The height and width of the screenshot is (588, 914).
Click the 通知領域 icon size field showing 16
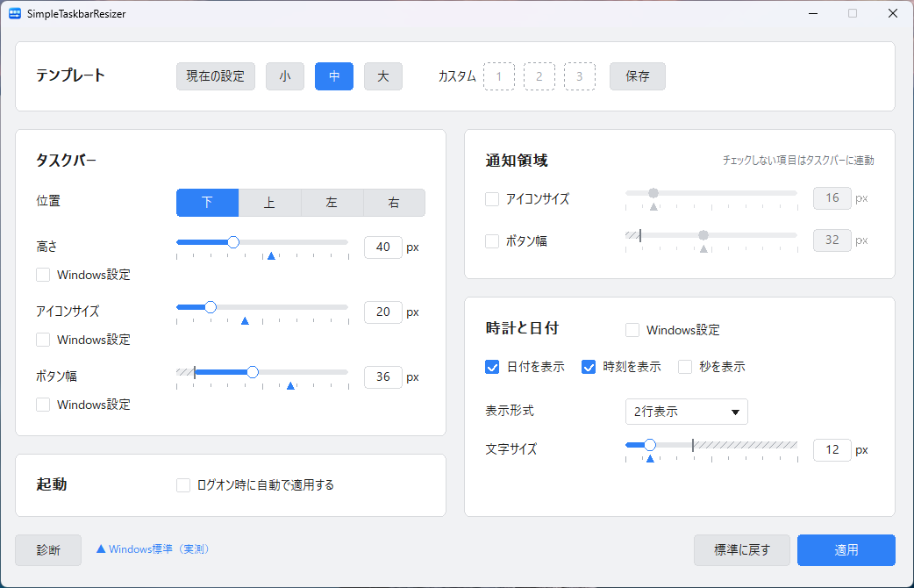(x=832, y=198)
